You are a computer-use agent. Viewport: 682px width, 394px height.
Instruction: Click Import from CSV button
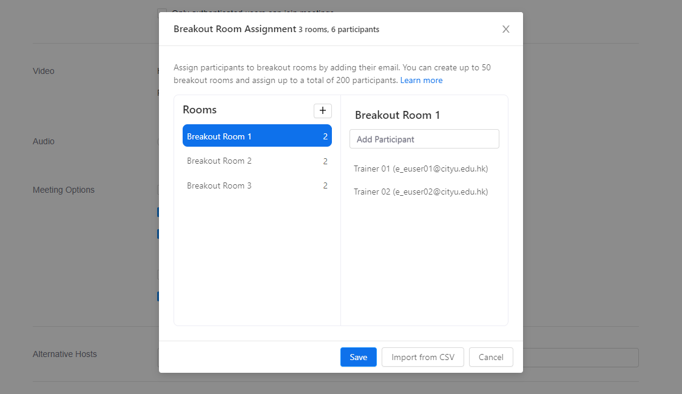pos(422,357)
